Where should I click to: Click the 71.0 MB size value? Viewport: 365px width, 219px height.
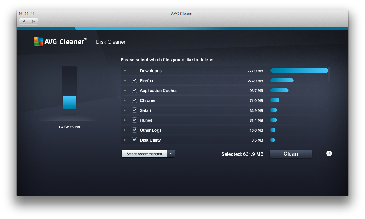coord(256,101)
